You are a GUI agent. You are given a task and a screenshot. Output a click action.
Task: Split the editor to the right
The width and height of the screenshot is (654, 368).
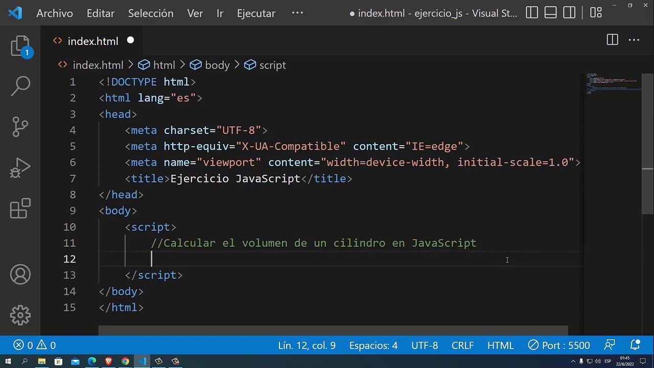point(612,40)
